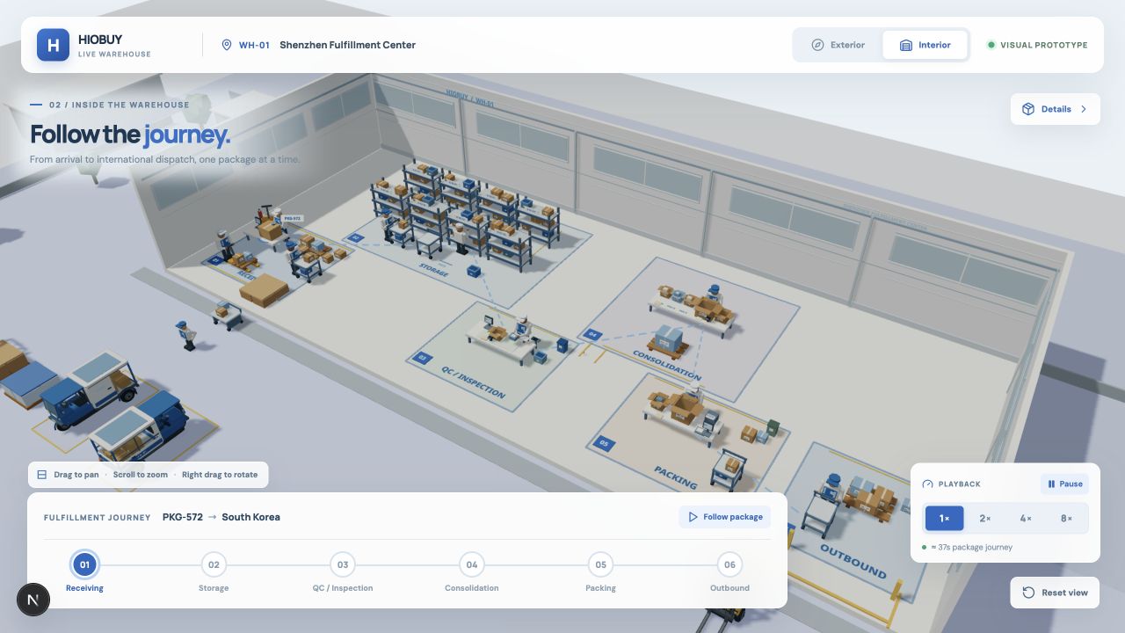The width and height of the screenshot is (1125, 633).
Task: Select 2× playback speed
Action: point(985,519)
